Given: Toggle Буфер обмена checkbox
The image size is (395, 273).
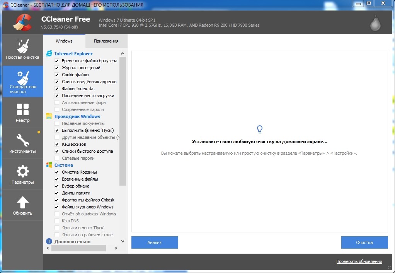Looking at the screenshot, I should pyautogui.click(x=57, y=186).
